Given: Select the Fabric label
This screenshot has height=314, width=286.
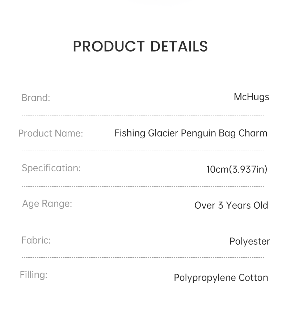Looking at the screenshot, I should click(x=36, y=240).
